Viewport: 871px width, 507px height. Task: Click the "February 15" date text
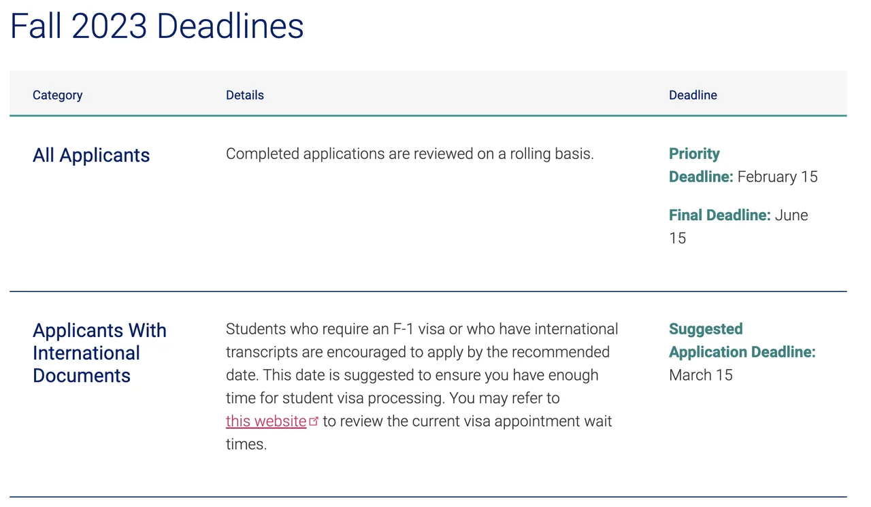click(x=778, y=177)
